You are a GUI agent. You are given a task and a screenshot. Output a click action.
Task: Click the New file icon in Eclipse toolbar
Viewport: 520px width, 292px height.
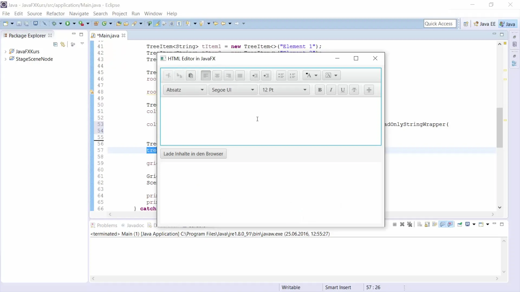click(5, 24)
